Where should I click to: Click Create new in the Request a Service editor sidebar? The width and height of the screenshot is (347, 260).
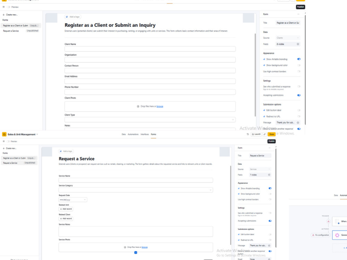[x=9, y=148]
